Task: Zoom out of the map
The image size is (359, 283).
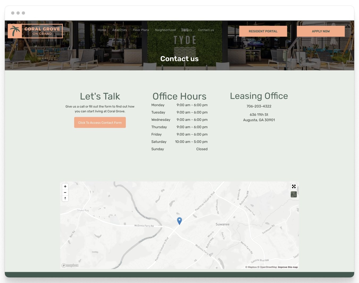Action: coord(65,192)
